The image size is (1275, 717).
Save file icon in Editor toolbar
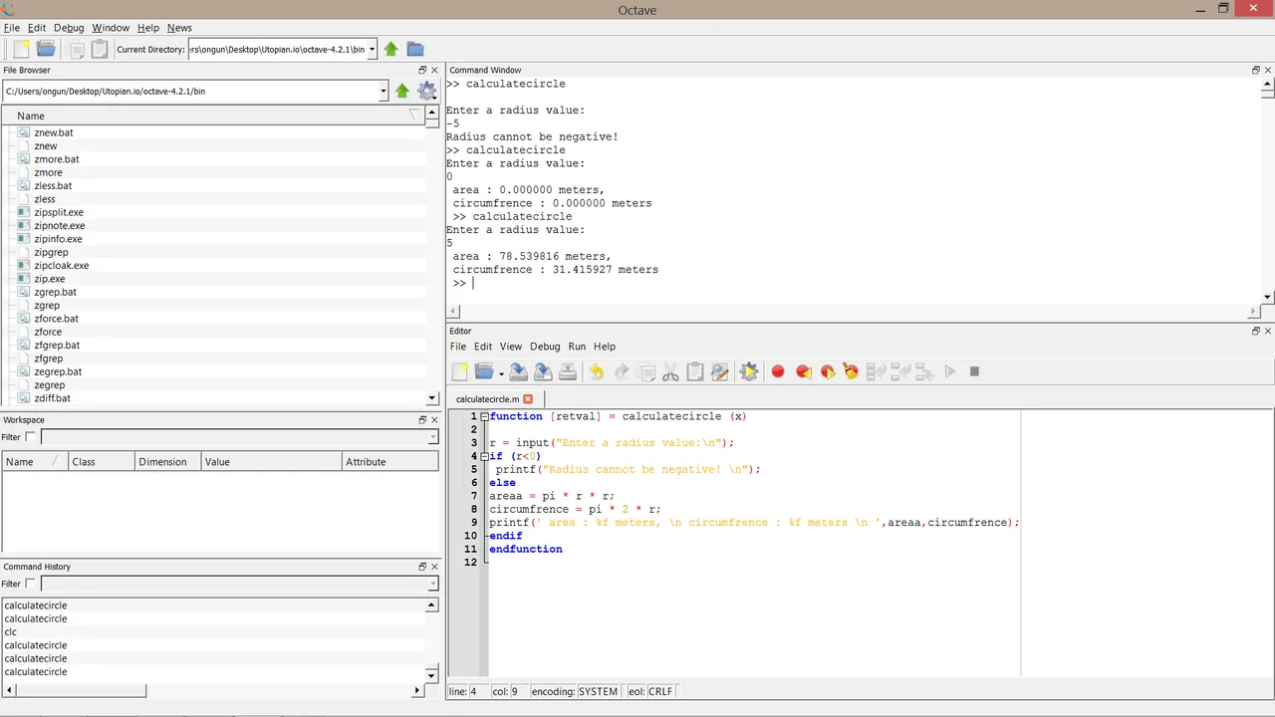(518, 371)
